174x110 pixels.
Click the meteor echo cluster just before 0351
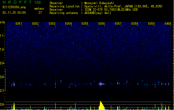pos(14,84)
